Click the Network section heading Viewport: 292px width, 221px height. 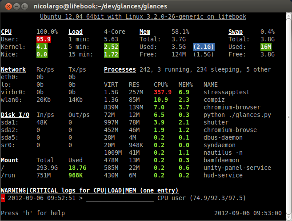tap(13, 69)
